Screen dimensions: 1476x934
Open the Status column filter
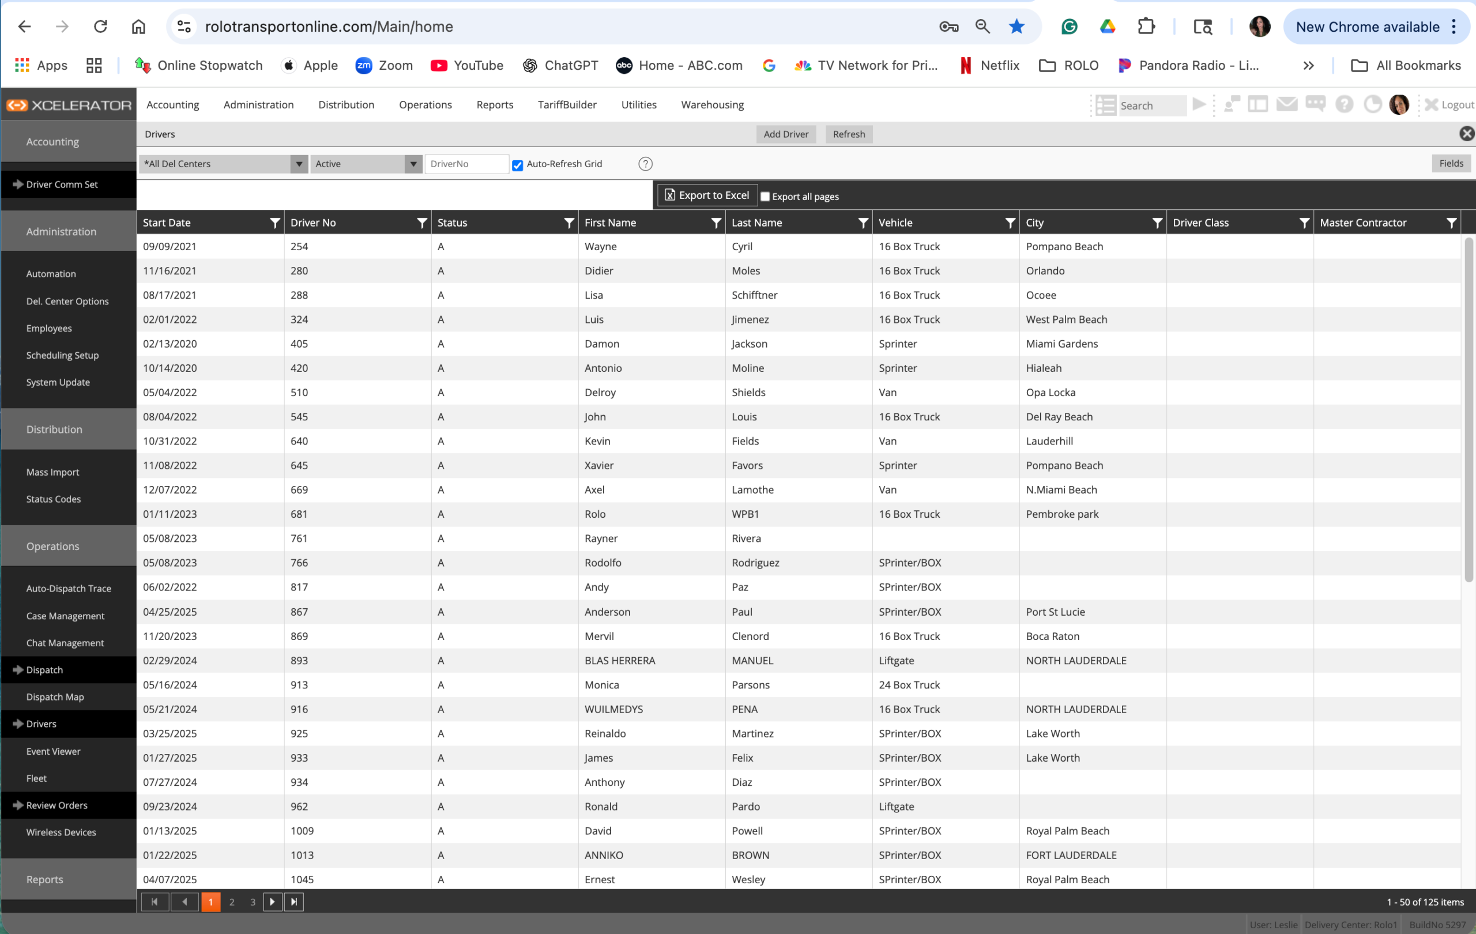point(569,223)
